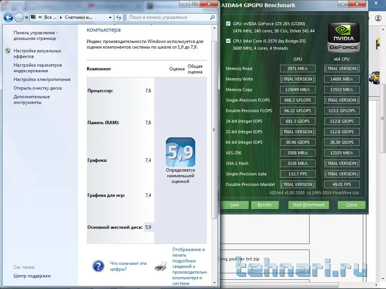386x289 pixels.
Task: Expand the arrow after 'Все ...' breadcrumb
Action: 61,17
